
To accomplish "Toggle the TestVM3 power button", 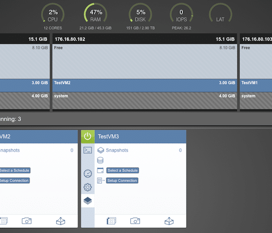I will (88, 136).
